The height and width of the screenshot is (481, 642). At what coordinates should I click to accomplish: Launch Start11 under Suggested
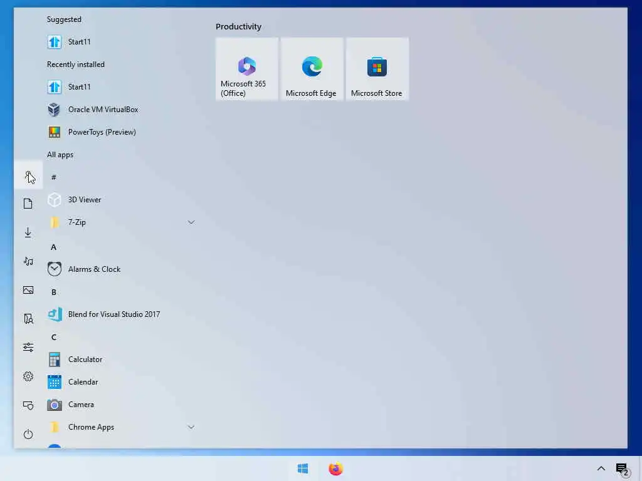122,42
